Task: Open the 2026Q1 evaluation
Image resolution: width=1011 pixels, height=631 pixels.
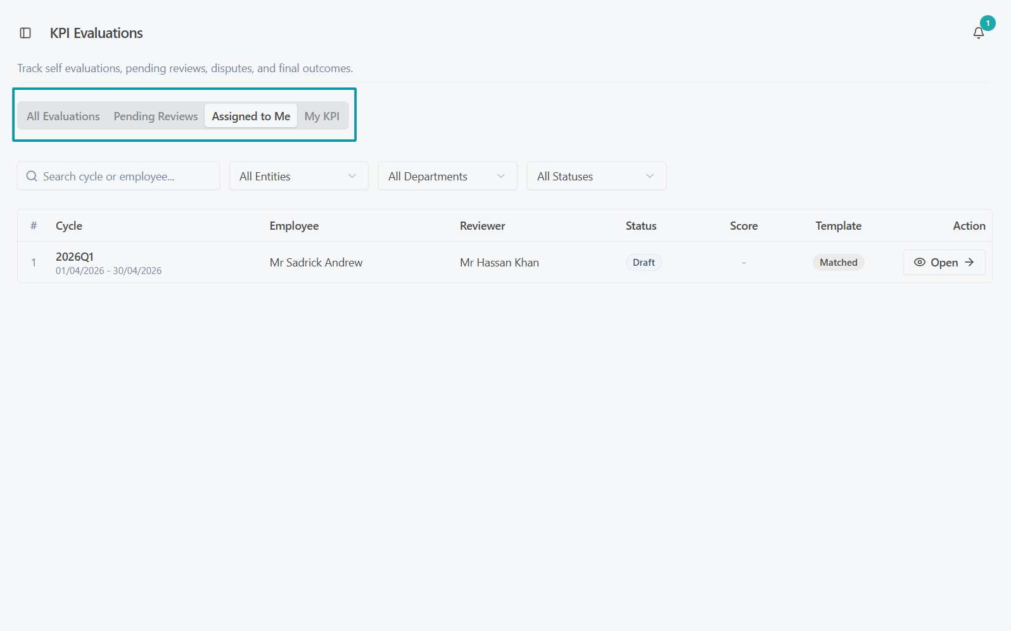Action: coord(944,262)
